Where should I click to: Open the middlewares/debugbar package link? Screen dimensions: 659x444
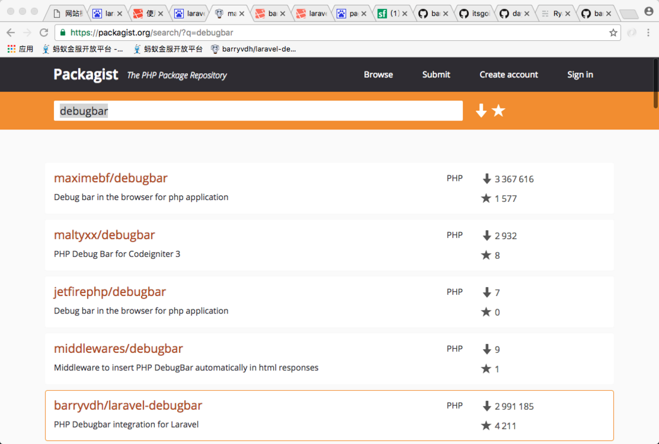[x=118, y=349]
